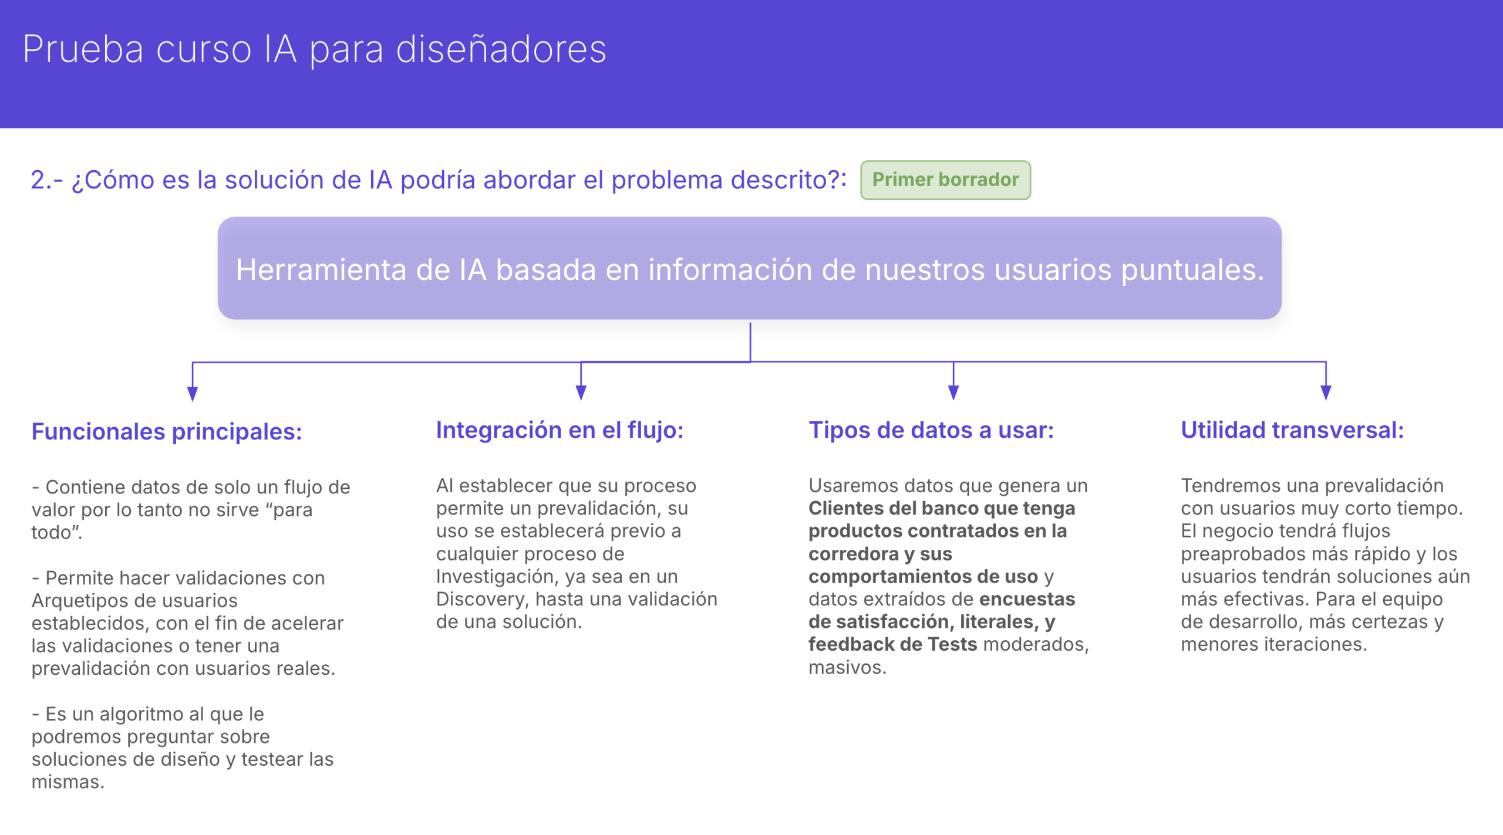The height and width of the screenshot is (835, 1503).
Task: Select the 'Integración en el flujo:' heading
Action: pos(560,431)
